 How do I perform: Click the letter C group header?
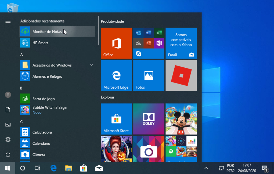(x=21, y=122)
